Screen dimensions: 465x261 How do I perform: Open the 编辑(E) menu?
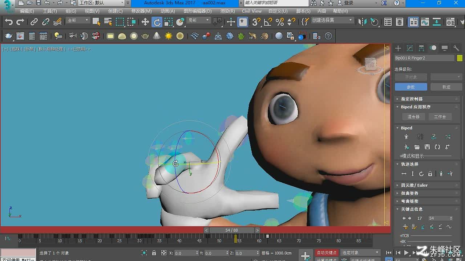click(27, 11)
